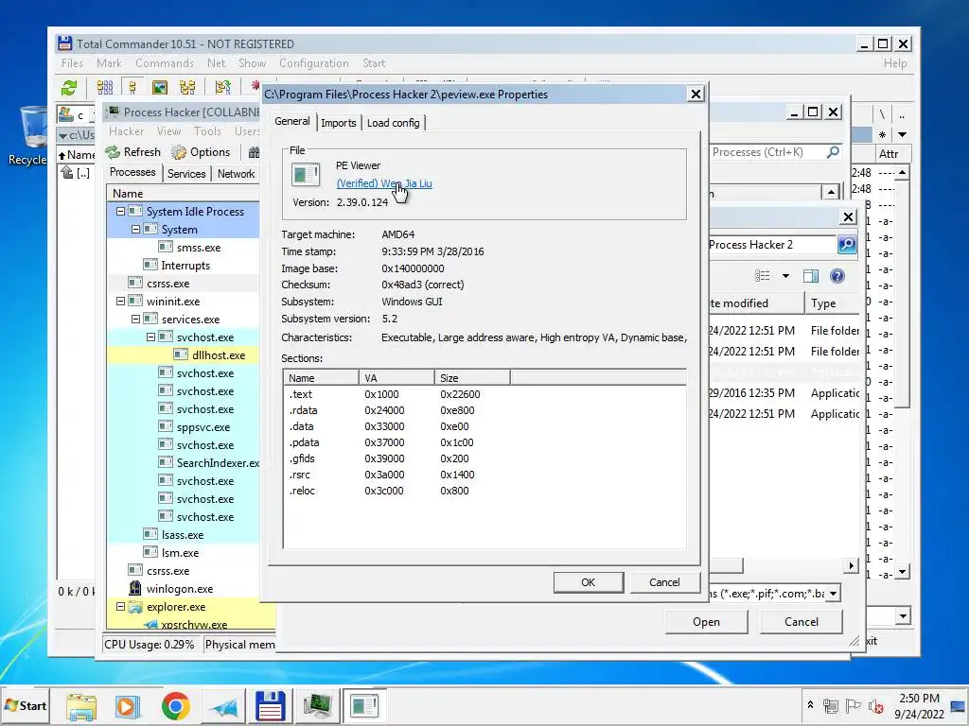
Task: Open Windows Explorer from the taskbar
Action: click(x=81, y=706)
